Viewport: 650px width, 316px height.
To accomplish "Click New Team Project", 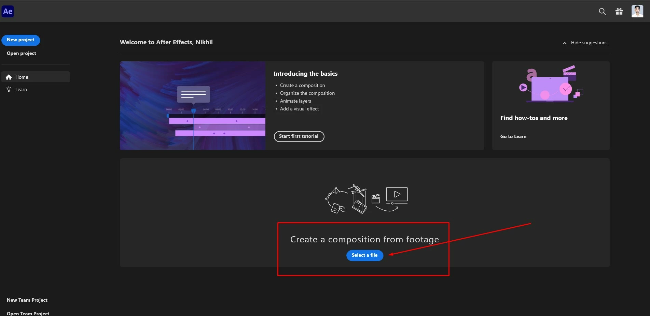I will point(27,300).
